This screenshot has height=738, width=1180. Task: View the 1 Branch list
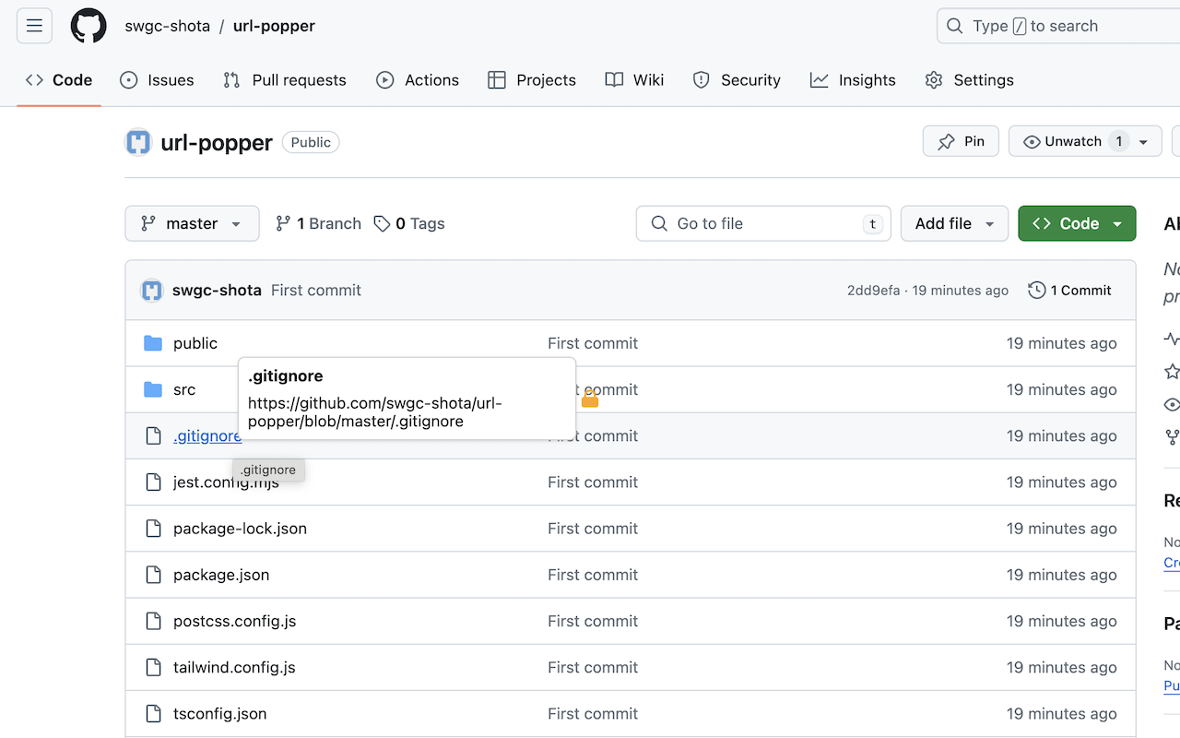(x=318, y=223)
